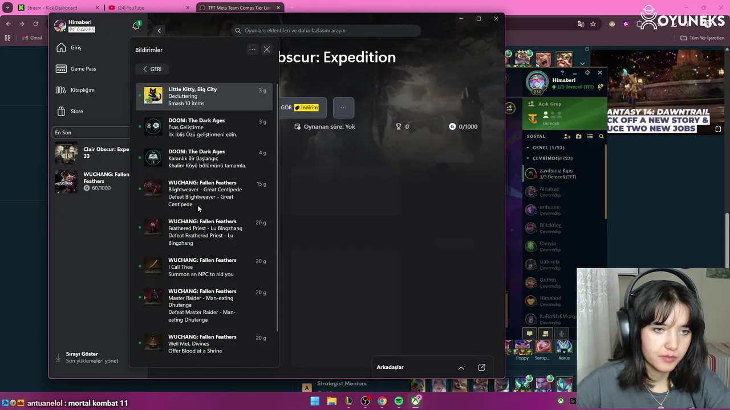Click the İndirim discount button
This screenshot has width=730, height=410.
[306, 108]
